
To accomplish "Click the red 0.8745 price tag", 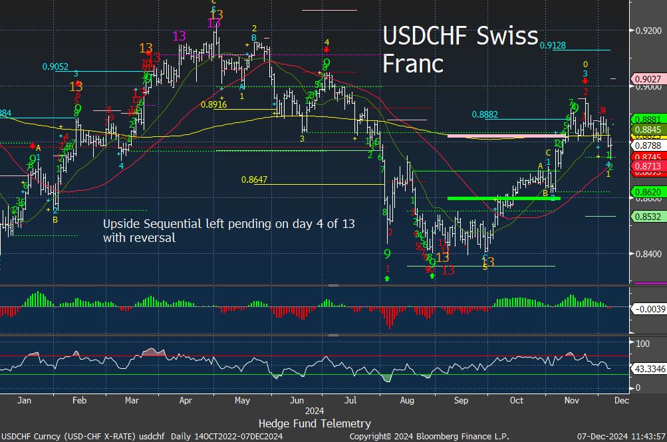I will 648,156.
